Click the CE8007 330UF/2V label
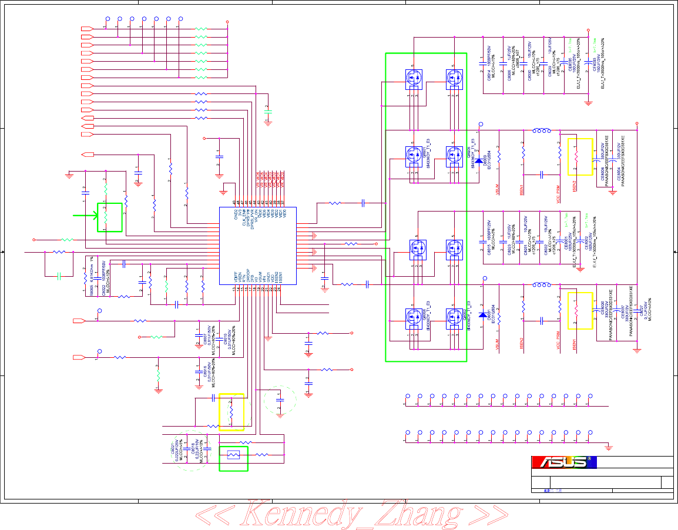Screen dimensions: 678x530 click(625, 313)
